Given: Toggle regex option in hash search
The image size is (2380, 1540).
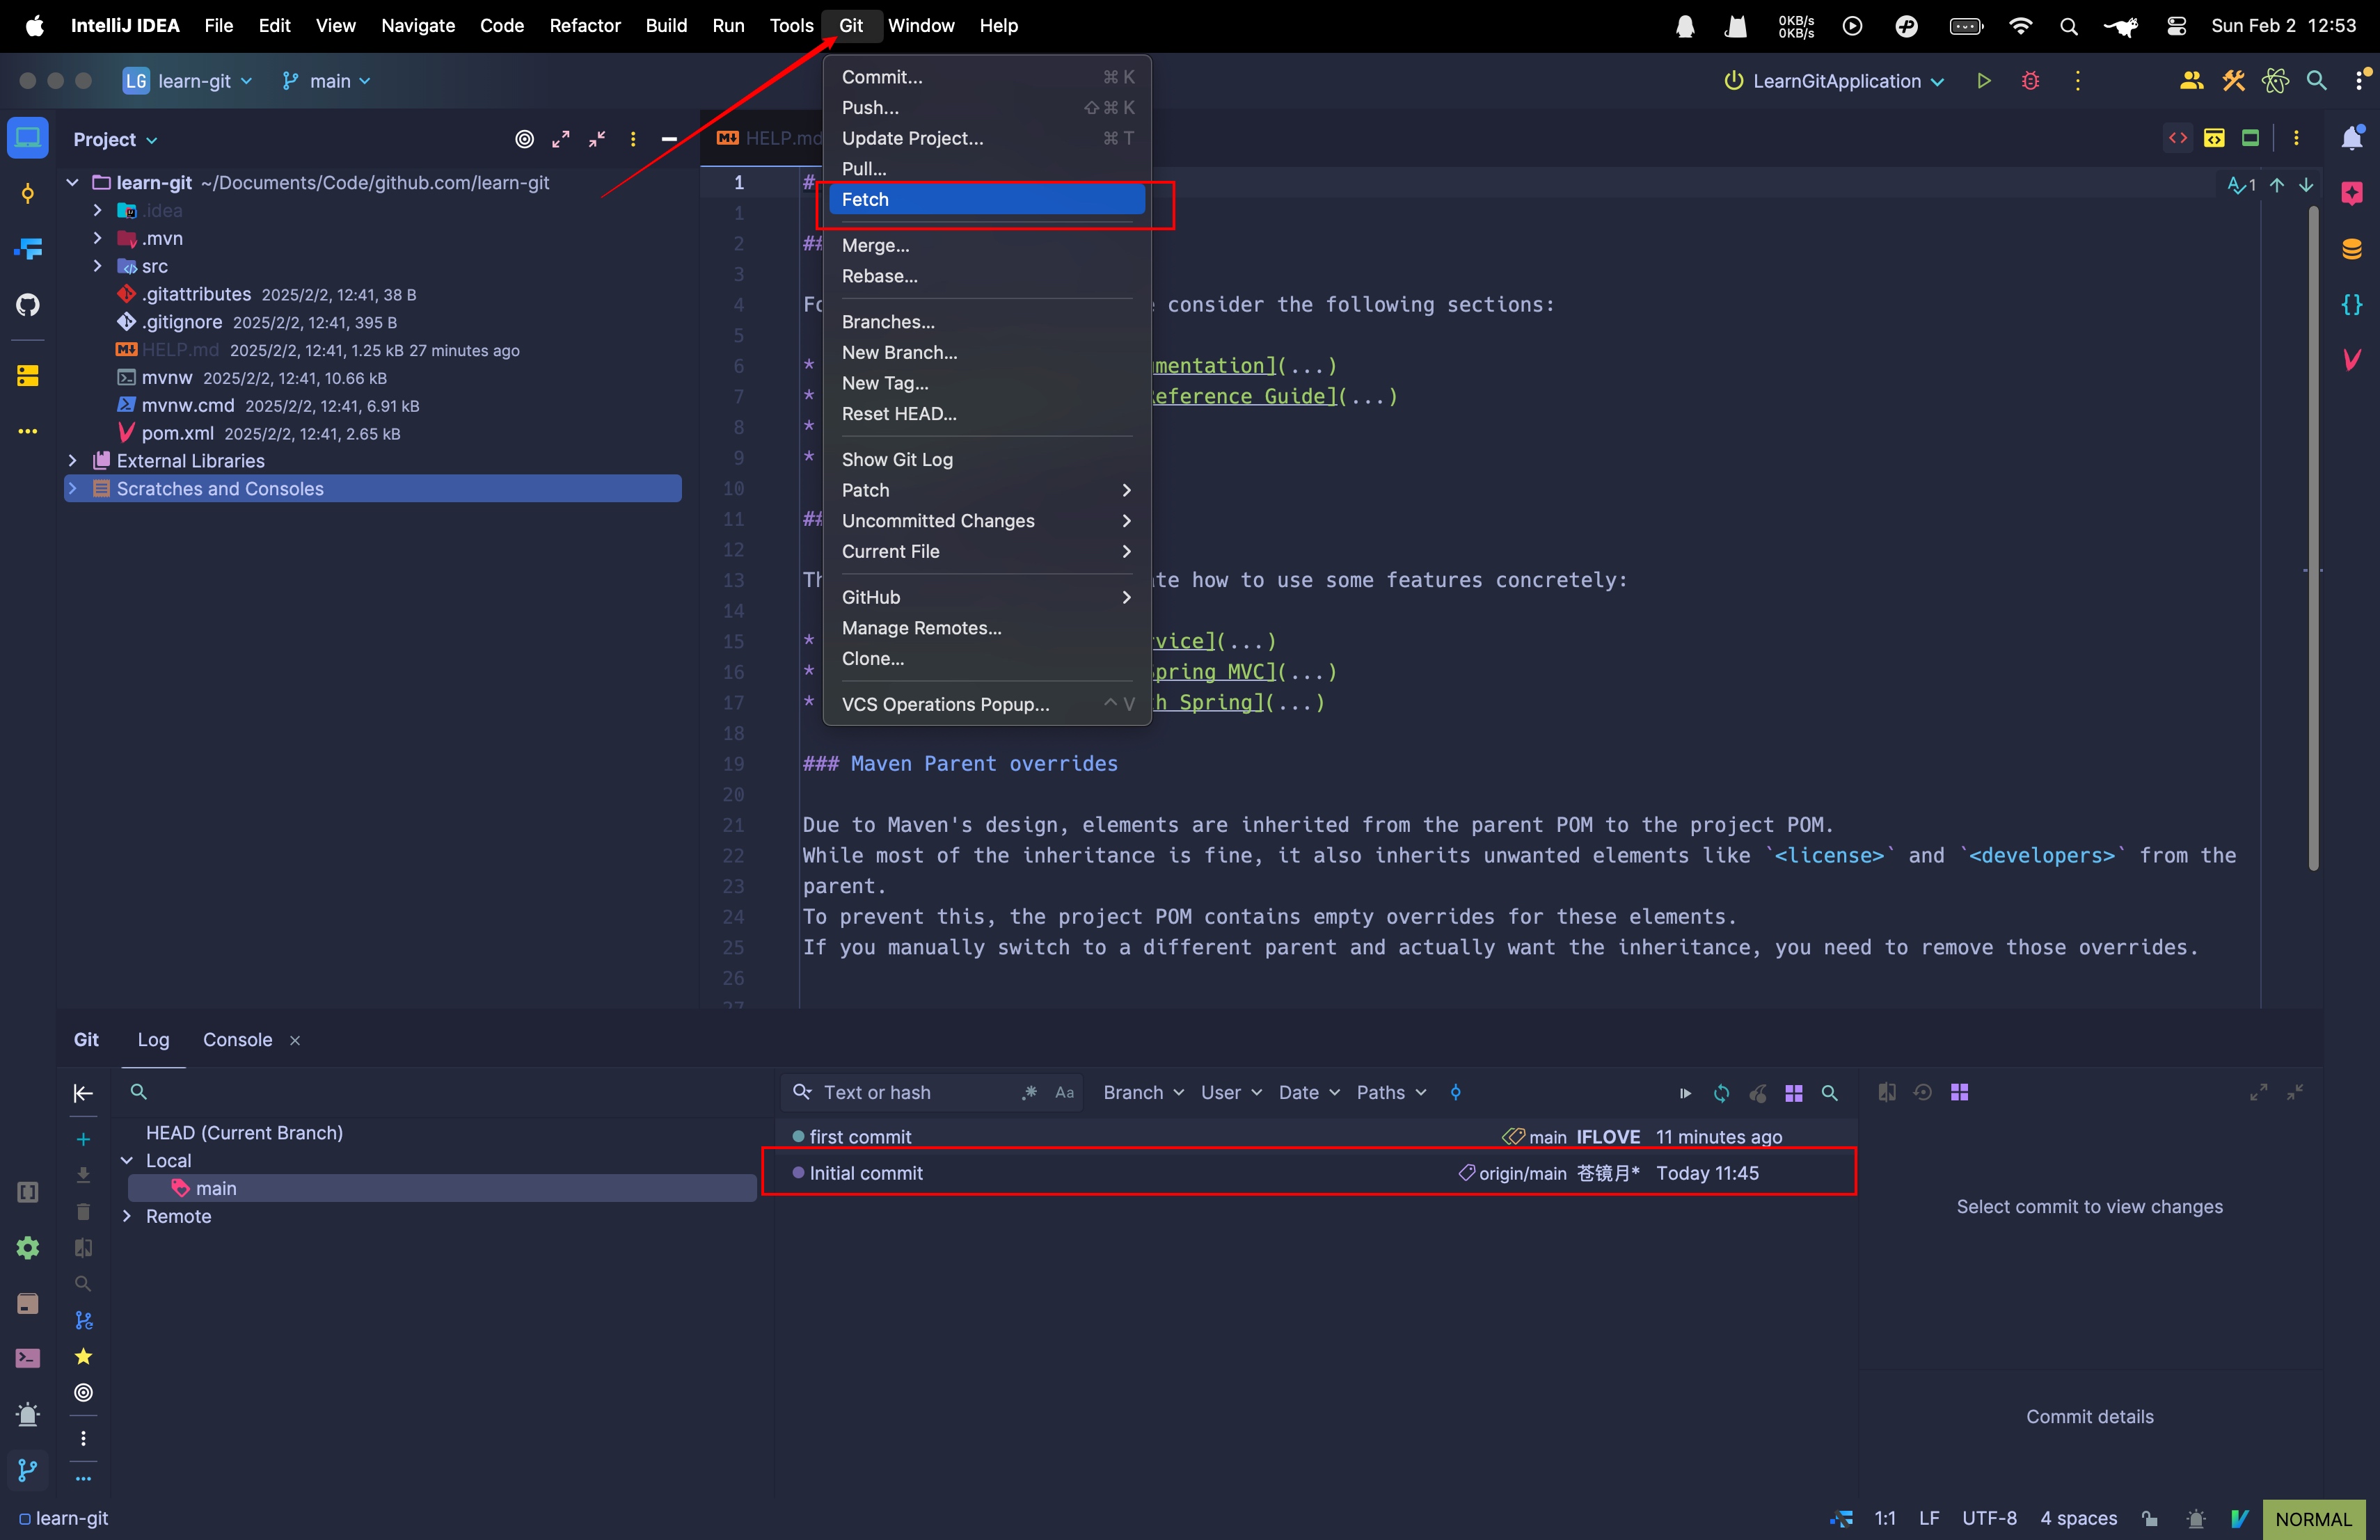Looking at the screenshot, I should [x=1029, y=1092].
